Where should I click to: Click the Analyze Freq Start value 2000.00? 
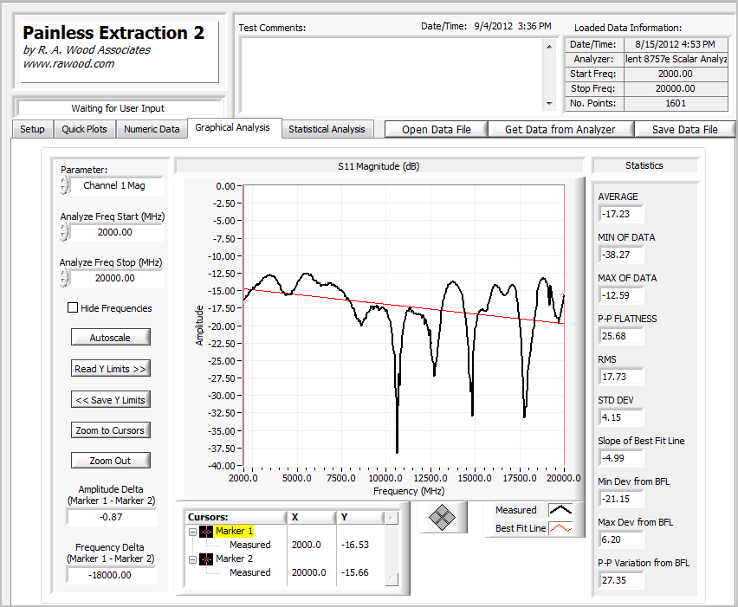tap(116, 232)
